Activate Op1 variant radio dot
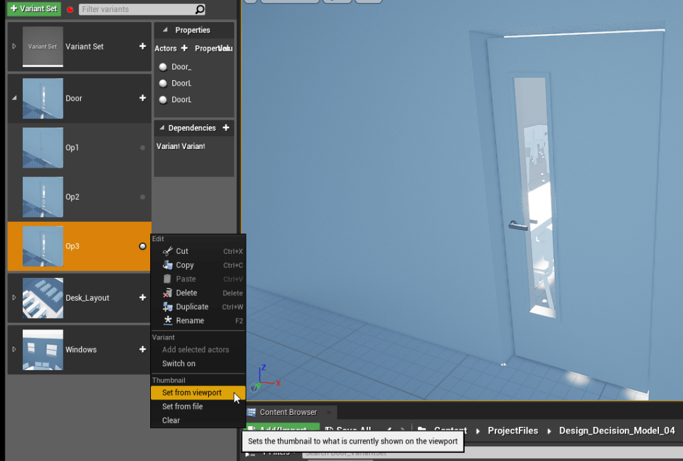The width and height of the screenshot is (683, 461). pos(142,148)
